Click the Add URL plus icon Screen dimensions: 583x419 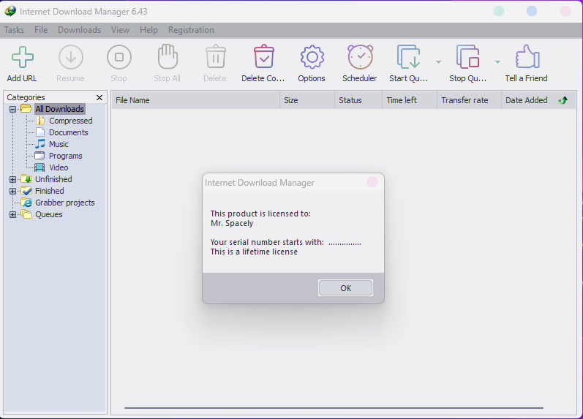click(22, 57)
